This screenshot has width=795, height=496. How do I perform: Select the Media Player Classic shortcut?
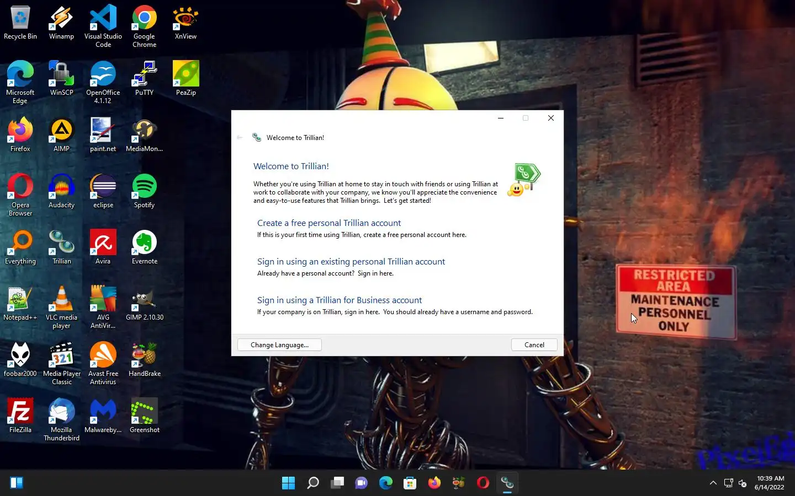61,363
